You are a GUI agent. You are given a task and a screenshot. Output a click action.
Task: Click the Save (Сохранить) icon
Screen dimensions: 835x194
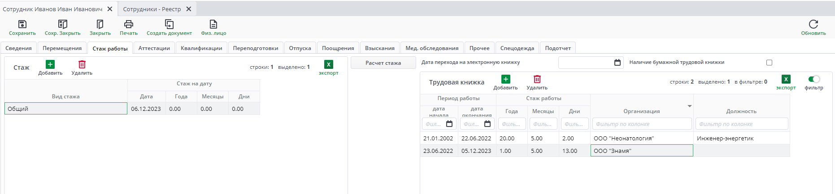click(22, 24)
